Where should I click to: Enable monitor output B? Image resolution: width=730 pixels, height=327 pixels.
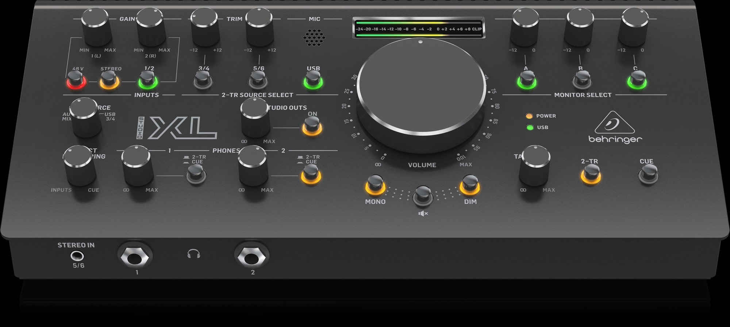[581, 80]
